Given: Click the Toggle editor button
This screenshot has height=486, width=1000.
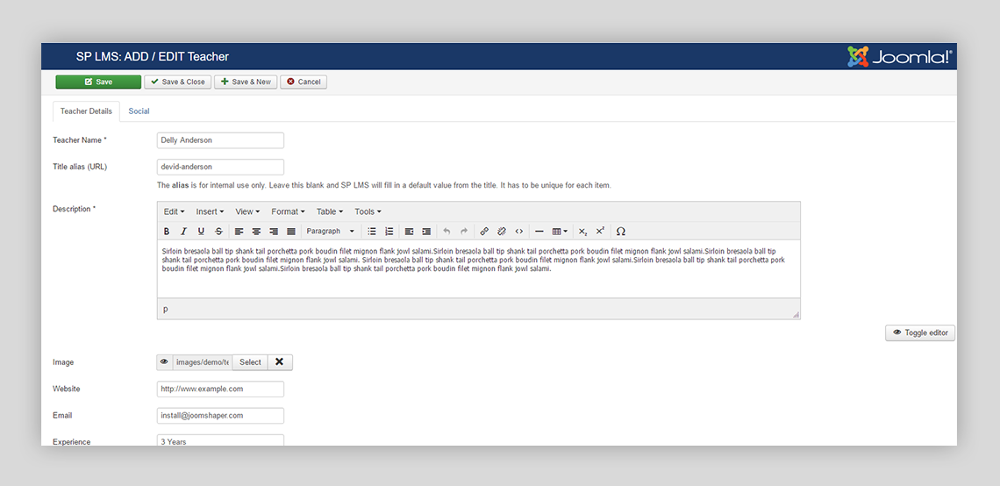Looking at the screenshot, I should pos(920,333).
